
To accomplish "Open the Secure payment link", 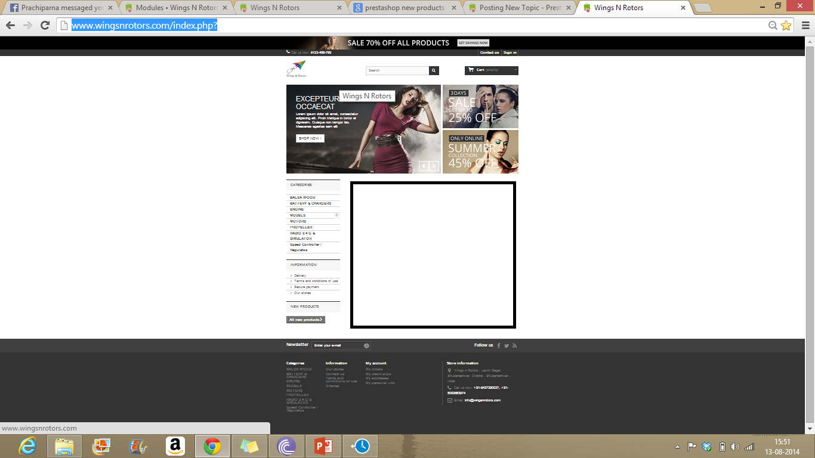I will pyautogui.click(x=307, y=287).
